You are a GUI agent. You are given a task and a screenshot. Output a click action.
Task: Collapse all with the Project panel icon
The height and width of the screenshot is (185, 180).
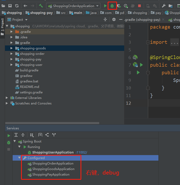105,19
